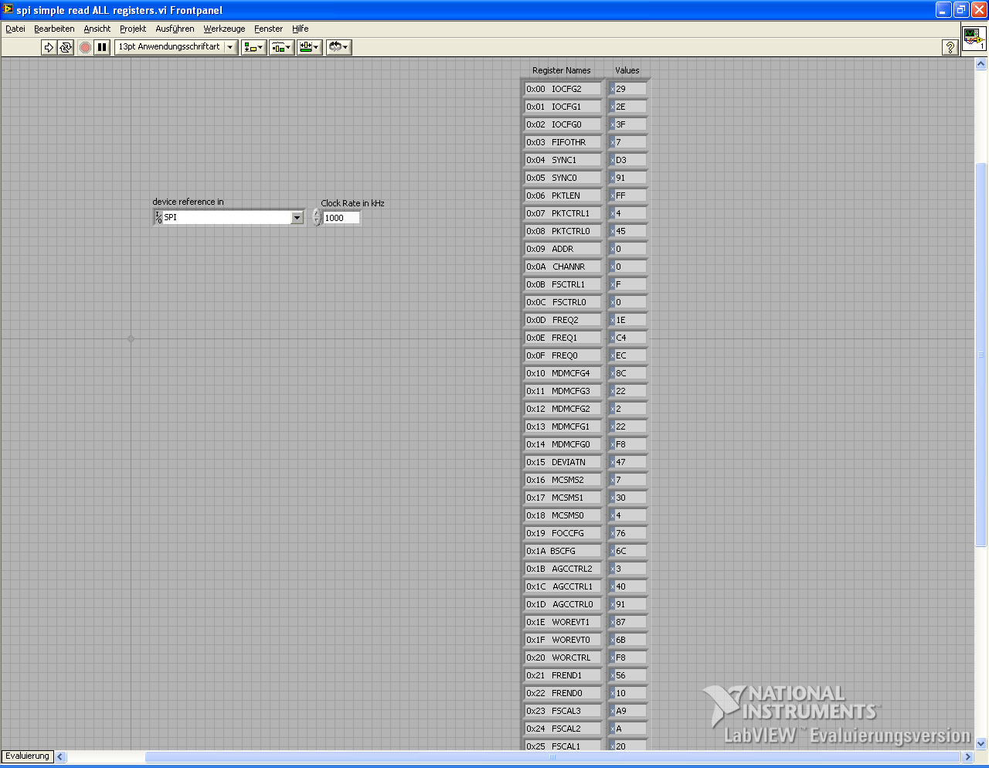989x768 pixels.
Task: Click the value 45 for PKTCTRL0
Action: pos(630,231)
